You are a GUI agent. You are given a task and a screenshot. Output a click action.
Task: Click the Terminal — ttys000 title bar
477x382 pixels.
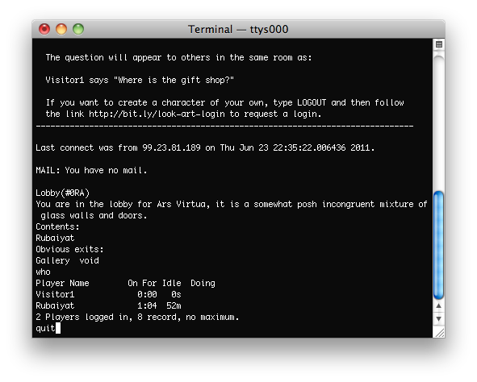coord(238,30)
